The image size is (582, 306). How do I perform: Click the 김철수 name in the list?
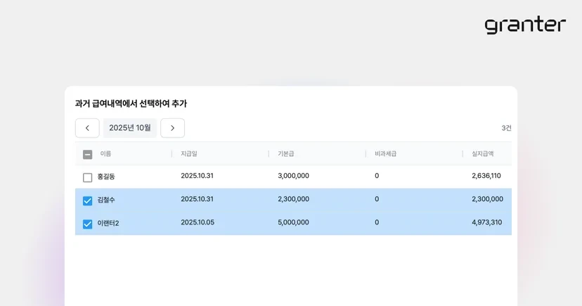click(106, 200)
